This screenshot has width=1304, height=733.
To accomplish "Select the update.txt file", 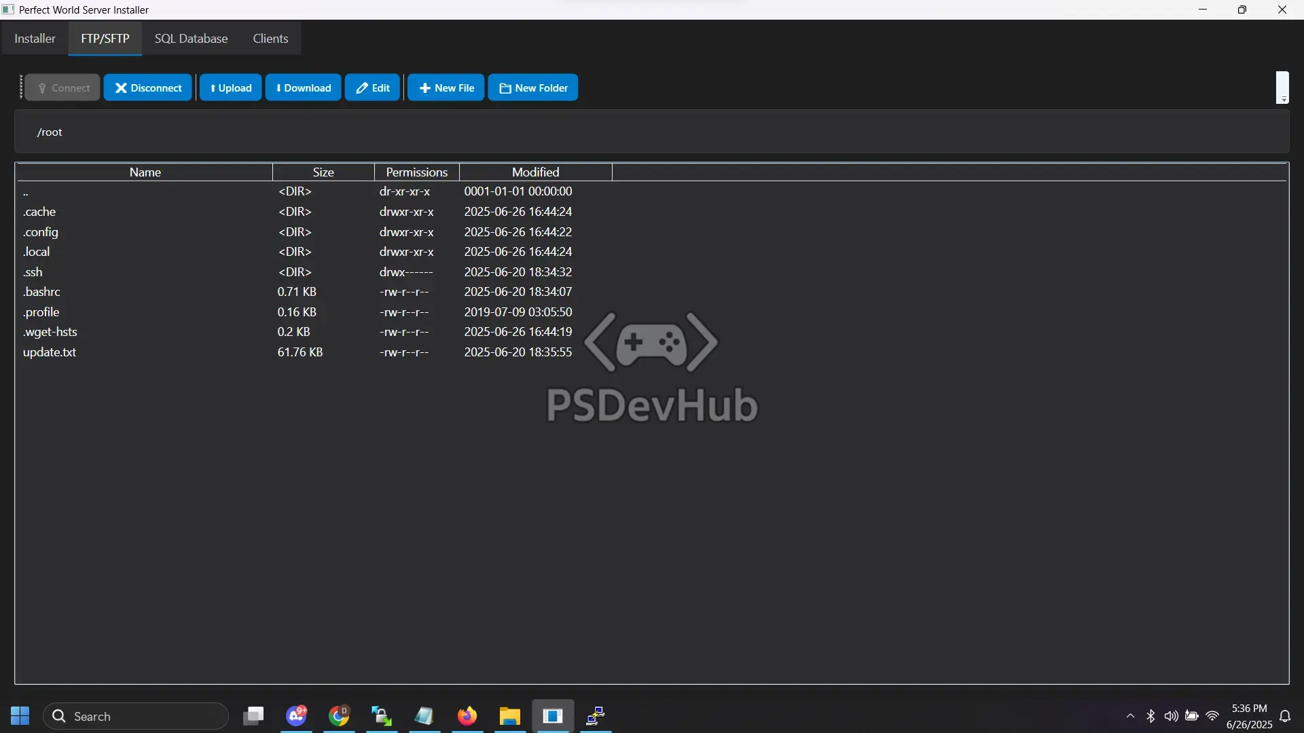I will (652, 352).
